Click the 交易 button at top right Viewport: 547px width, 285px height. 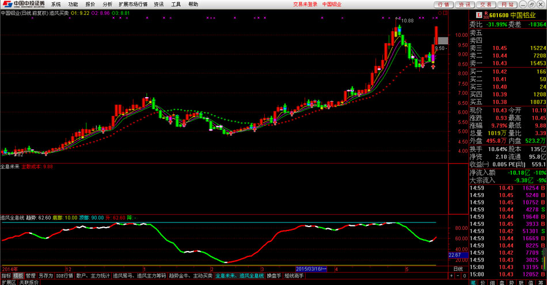(485, 5)
